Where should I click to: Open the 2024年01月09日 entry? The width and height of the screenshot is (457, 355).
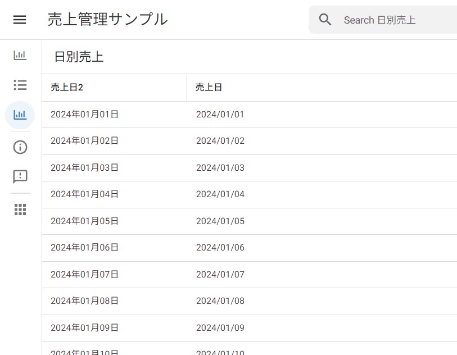coord(85,328)
